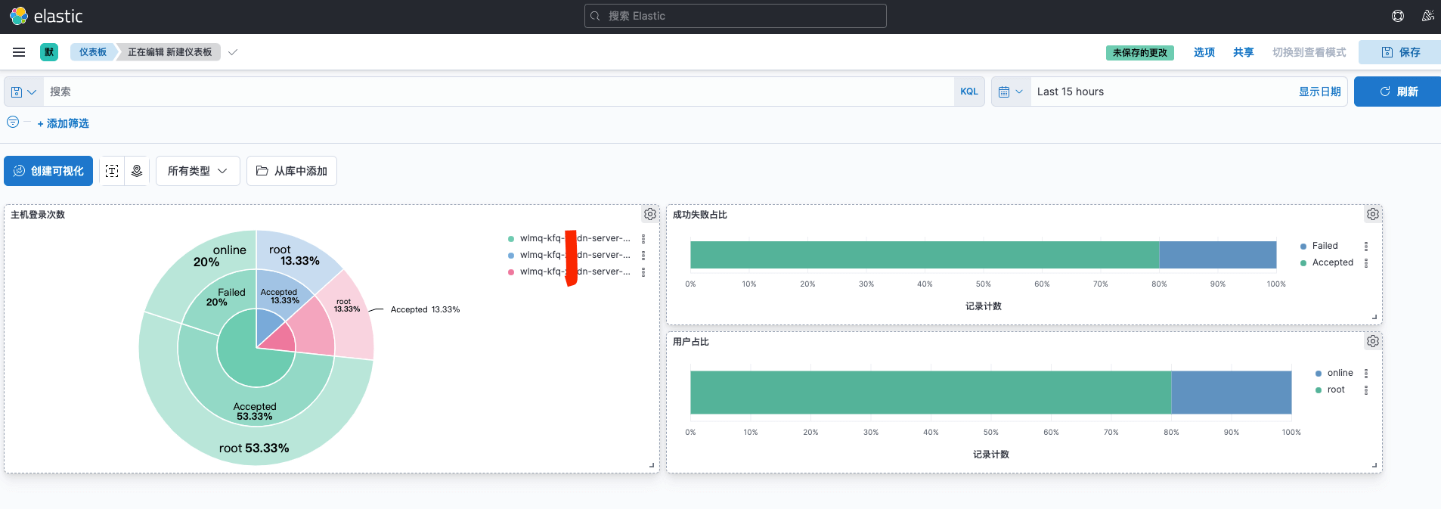
Task: Click resize handle of 用户占比 panel
Action: tap(1374, 465)
